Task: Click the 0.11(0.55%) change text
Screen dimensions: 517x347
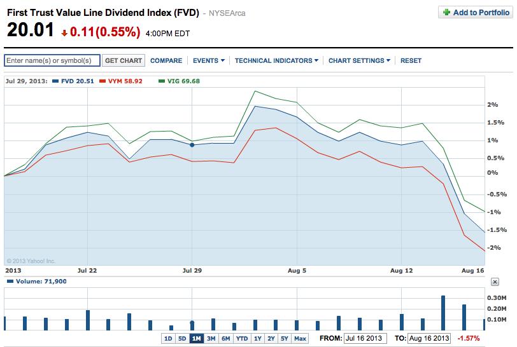Action: (105, 32)
